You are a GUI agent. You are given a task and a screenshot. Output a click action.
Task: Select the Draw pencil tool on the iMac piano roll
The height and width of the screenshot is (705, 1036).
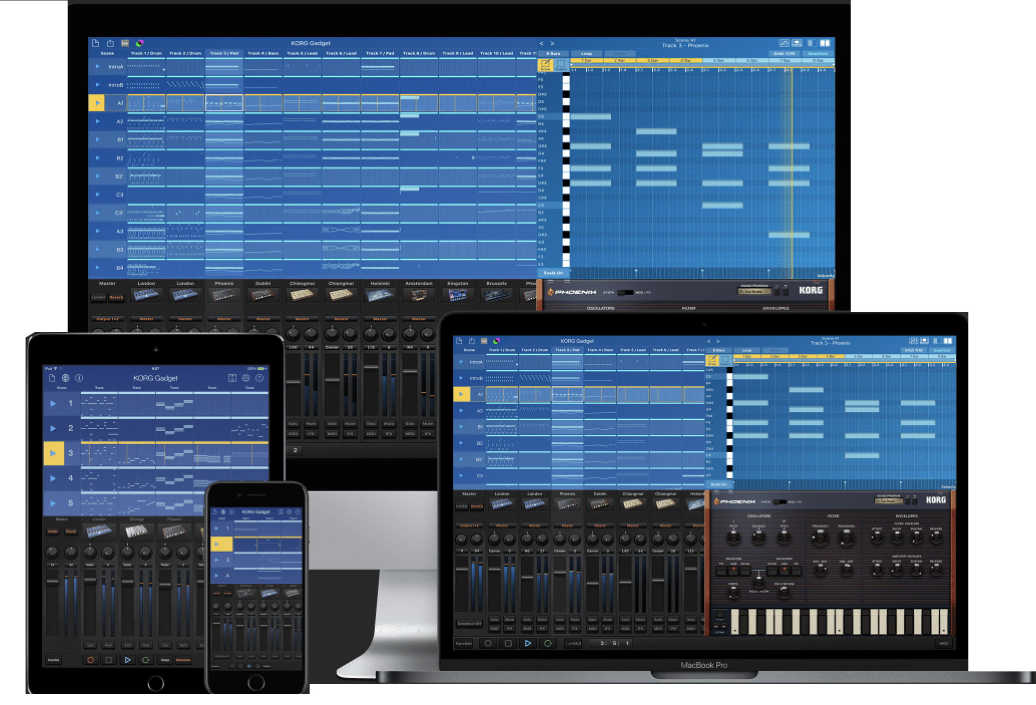[545, 65]
